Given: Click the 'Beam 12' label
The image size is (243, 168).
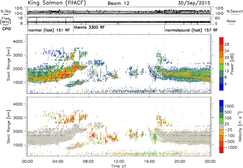Looking at the screenshot, I should (x=118, y=3).
